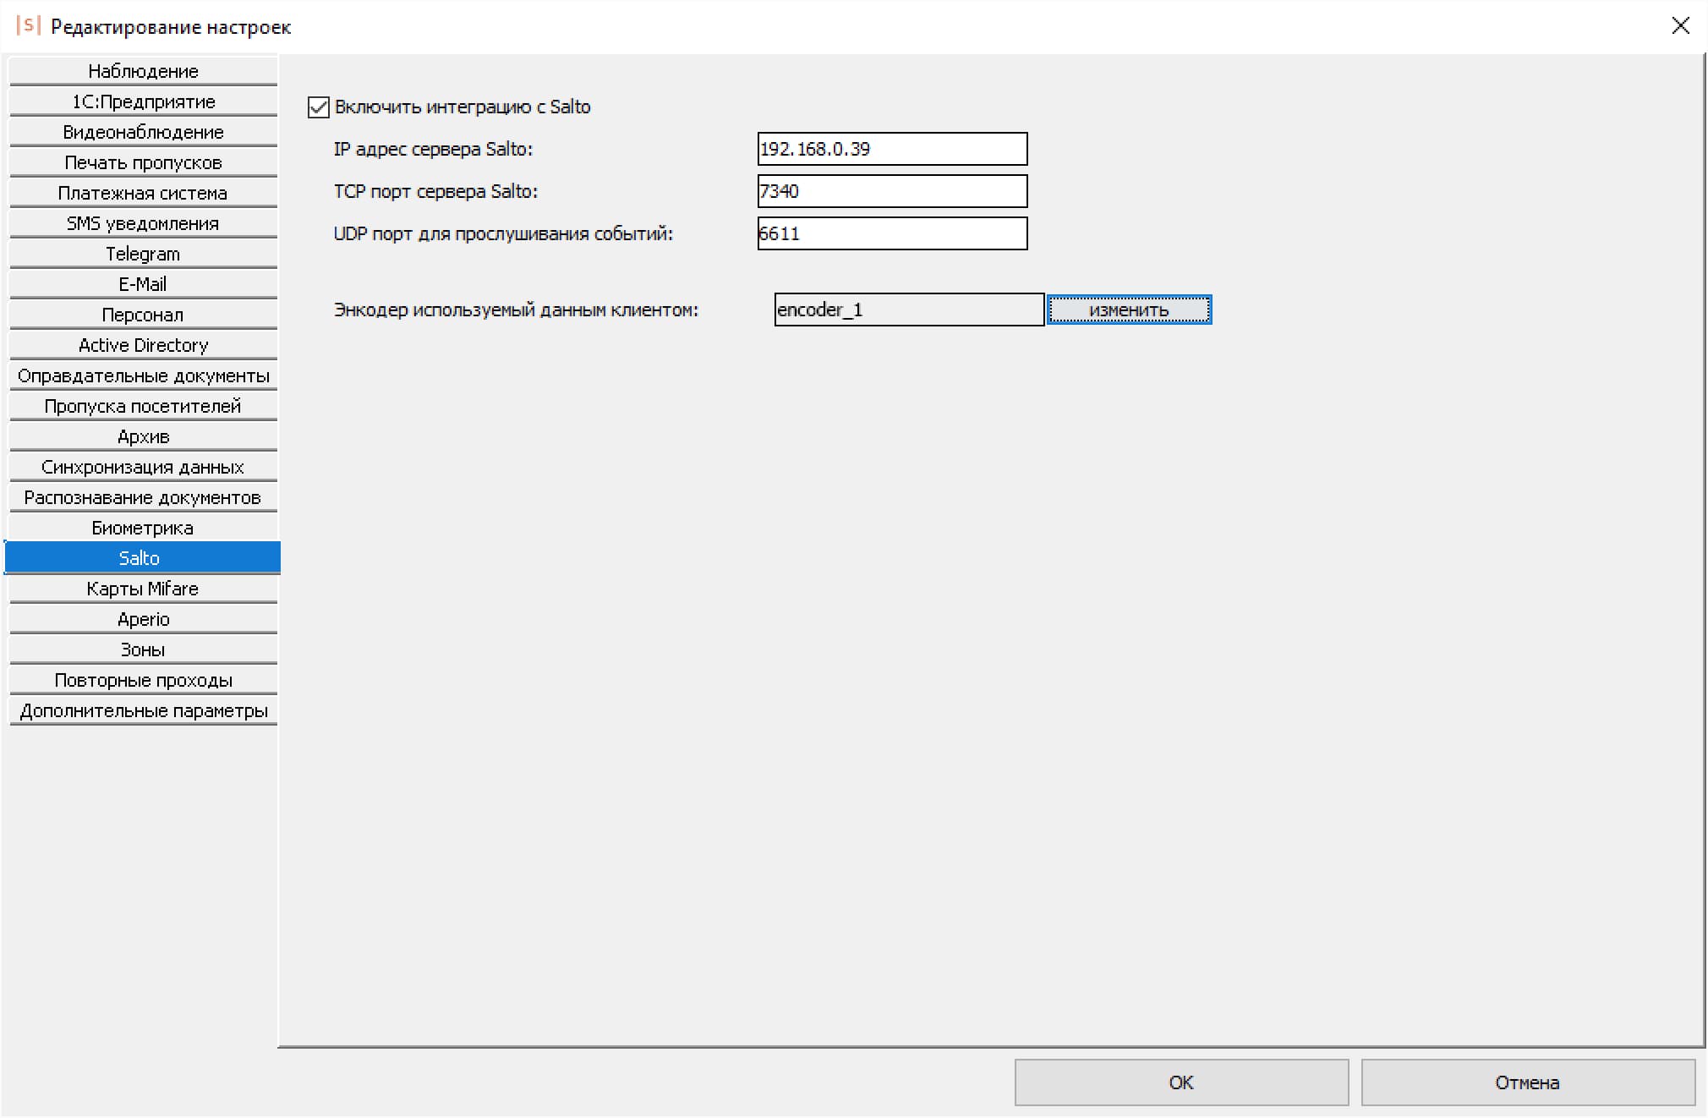This screenshot has width=1708, height=1118.
Task: Open the Дополнительные параметры tab
Action: coord(143,710)
